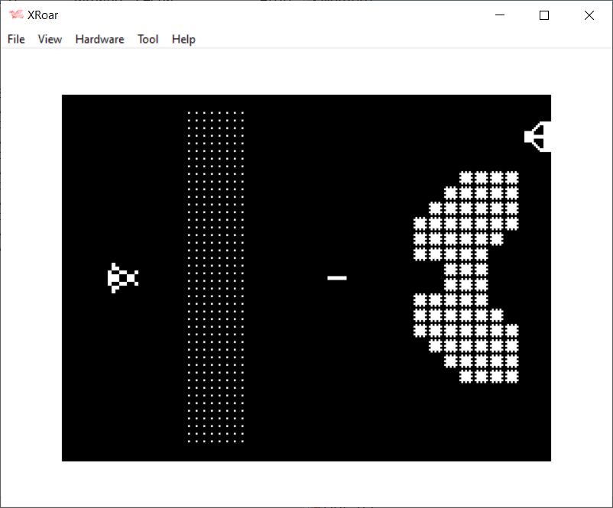Click the upper lobe of the block formation
Screen dimensions: 613x508
pos(466,215)
